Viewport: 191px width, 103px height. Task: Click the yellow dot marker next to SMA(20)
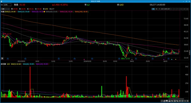point(44,12)
